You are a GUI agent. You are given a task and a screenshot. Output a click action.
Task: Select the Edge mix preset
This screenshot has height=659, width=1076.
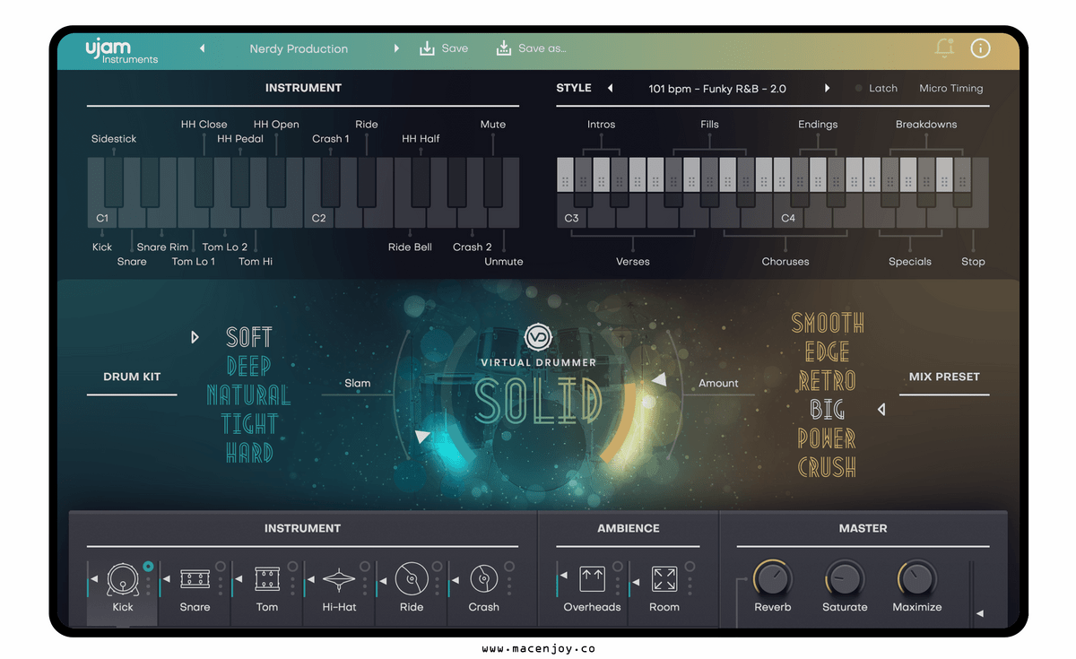pyautogui.click(x=827, y=351)
